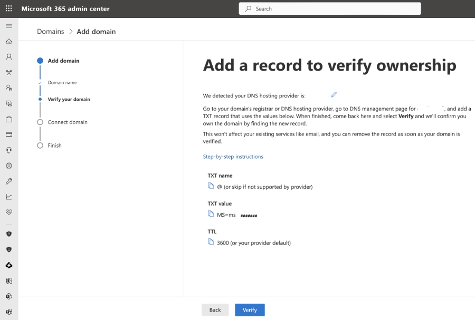This screenshot has width=475, height=320.
Task: Copy the MS=ms TXT value
Action: tap(211, 214)
